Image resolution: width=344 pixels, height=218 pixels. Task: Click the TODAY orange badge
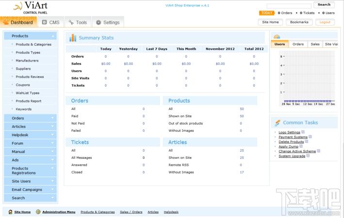point(267,13)
